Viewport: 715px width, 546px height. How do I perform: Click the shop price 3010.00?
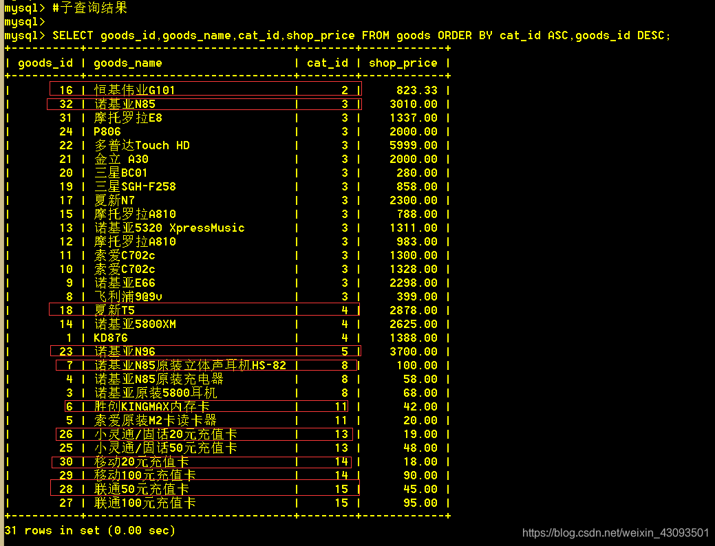pos(414,104)
